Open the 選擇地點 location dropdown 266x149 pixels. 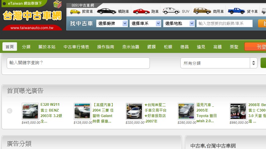click(x=179, y=23)
